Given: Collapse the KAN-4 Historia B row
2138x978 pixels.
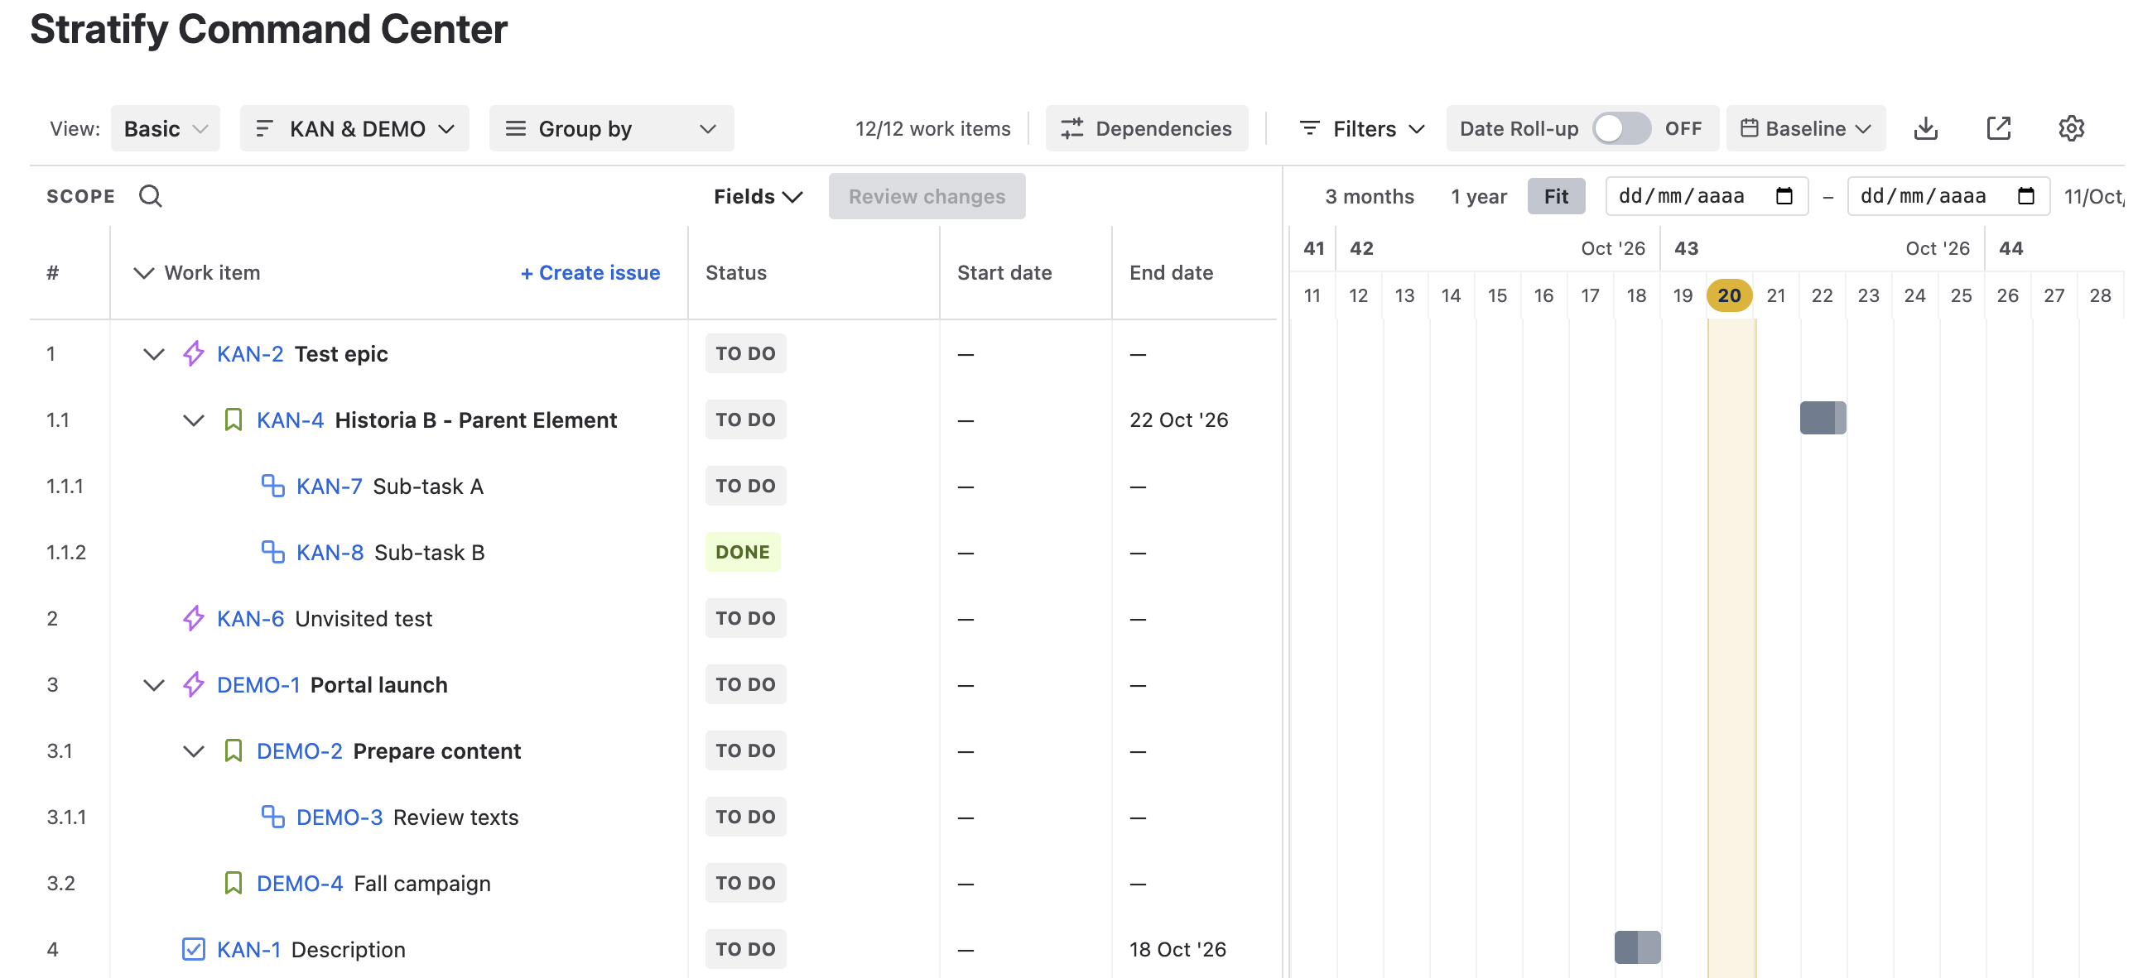Looking at the screenshot, I should pyautogui.click(x=194, y=420).
